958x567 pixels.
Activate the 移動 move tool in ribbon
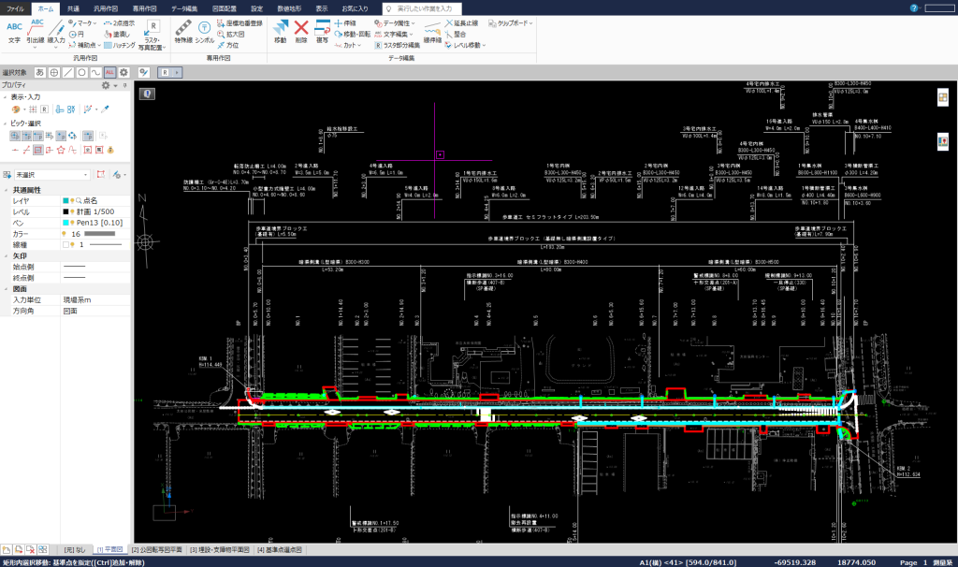281,31
